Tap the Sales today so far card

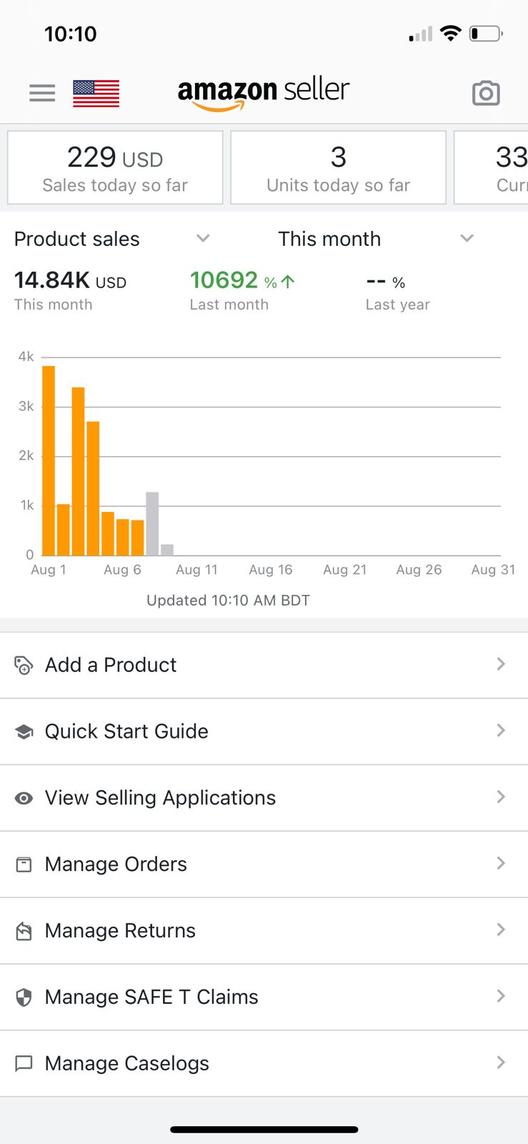click(x=115, y=168)
